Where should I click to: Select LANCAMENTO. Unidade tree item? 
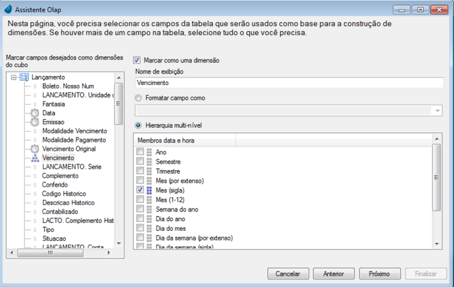tap(78, 95)
